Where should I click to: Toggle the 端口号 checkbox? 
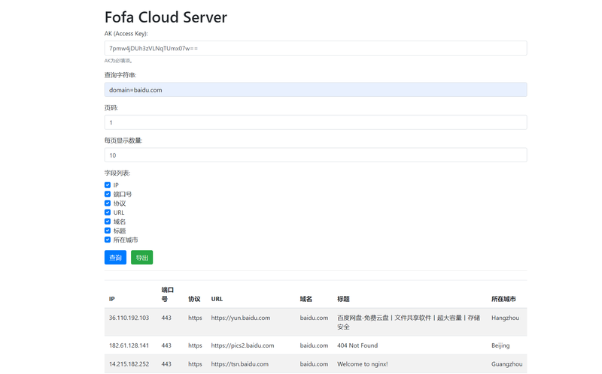click(x=108, y=194)
